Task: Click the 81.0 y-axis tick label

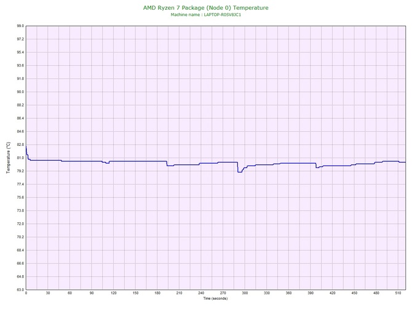Action: pyautogui.click(x=20, y=158)
